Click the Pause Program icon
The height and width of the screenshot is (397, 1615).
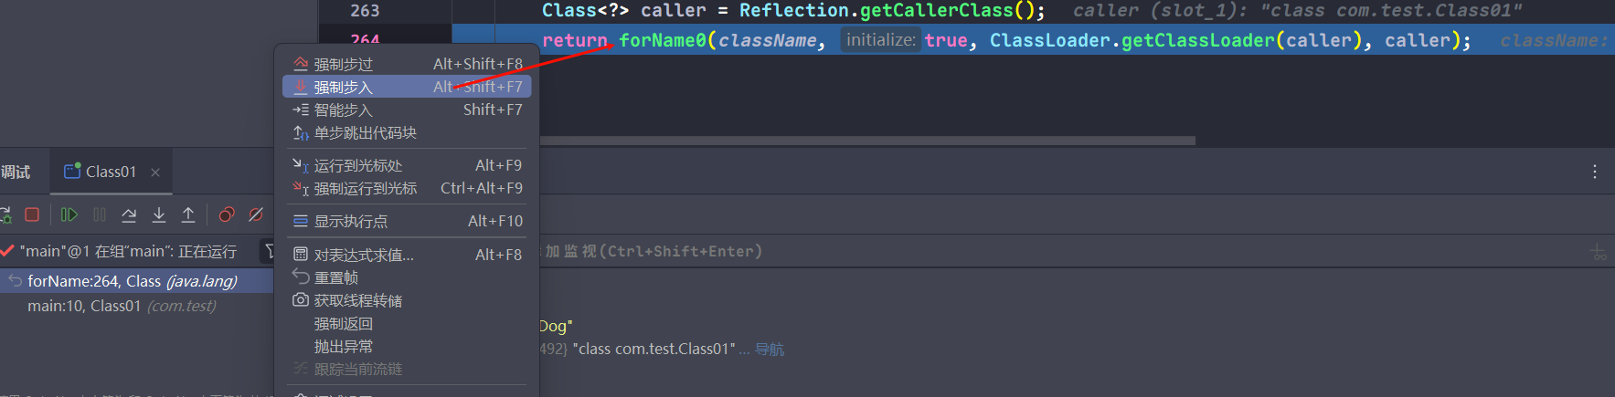100,214
